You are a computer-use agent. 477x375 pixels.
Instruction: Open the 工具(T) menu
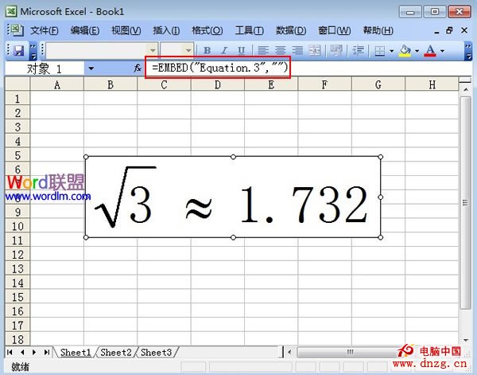[x=249, y=30]
